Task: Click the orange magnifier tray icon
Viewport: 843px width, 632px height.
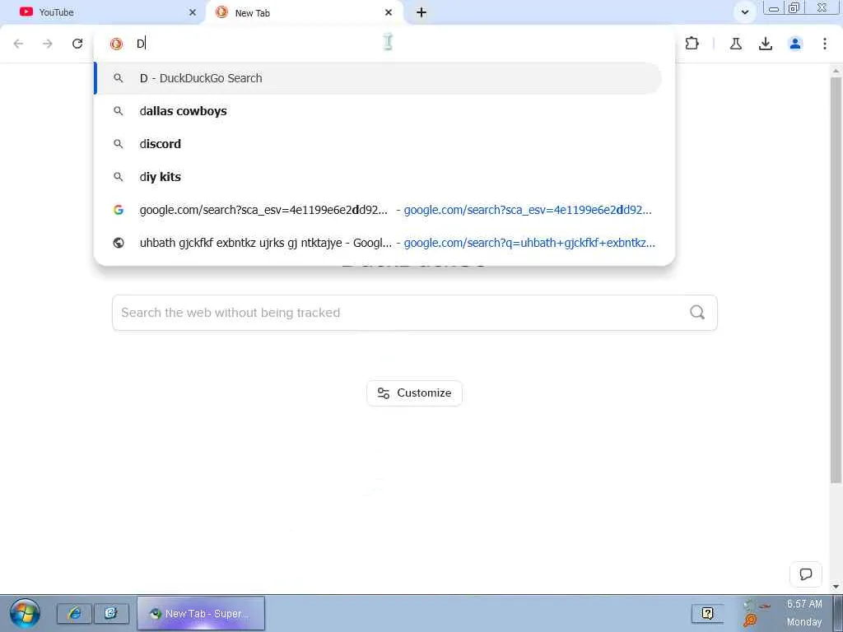Action: click(750, 620)
